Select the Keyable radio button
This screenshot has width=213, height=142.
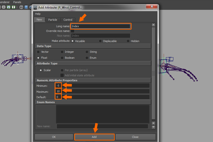click(72, 41)
